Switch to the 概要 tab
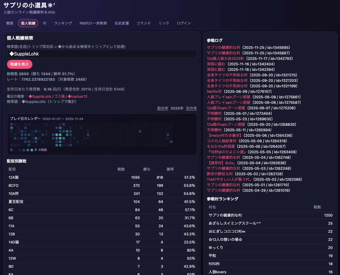This screenshot has width=340, height=275. tap(10, 23)
